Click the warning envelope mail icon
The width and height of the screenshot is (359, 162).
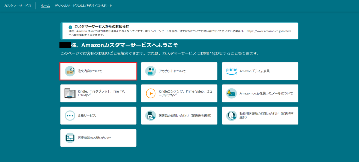231,93
